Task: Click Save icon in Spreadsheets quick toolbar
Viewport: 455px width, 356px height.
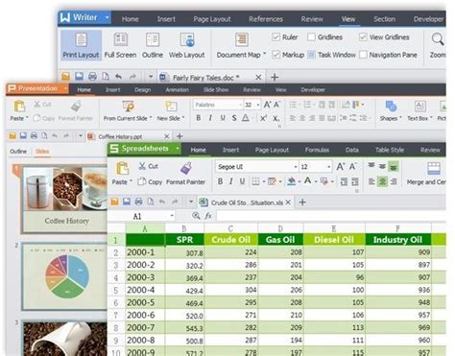Action: [127, 202]
